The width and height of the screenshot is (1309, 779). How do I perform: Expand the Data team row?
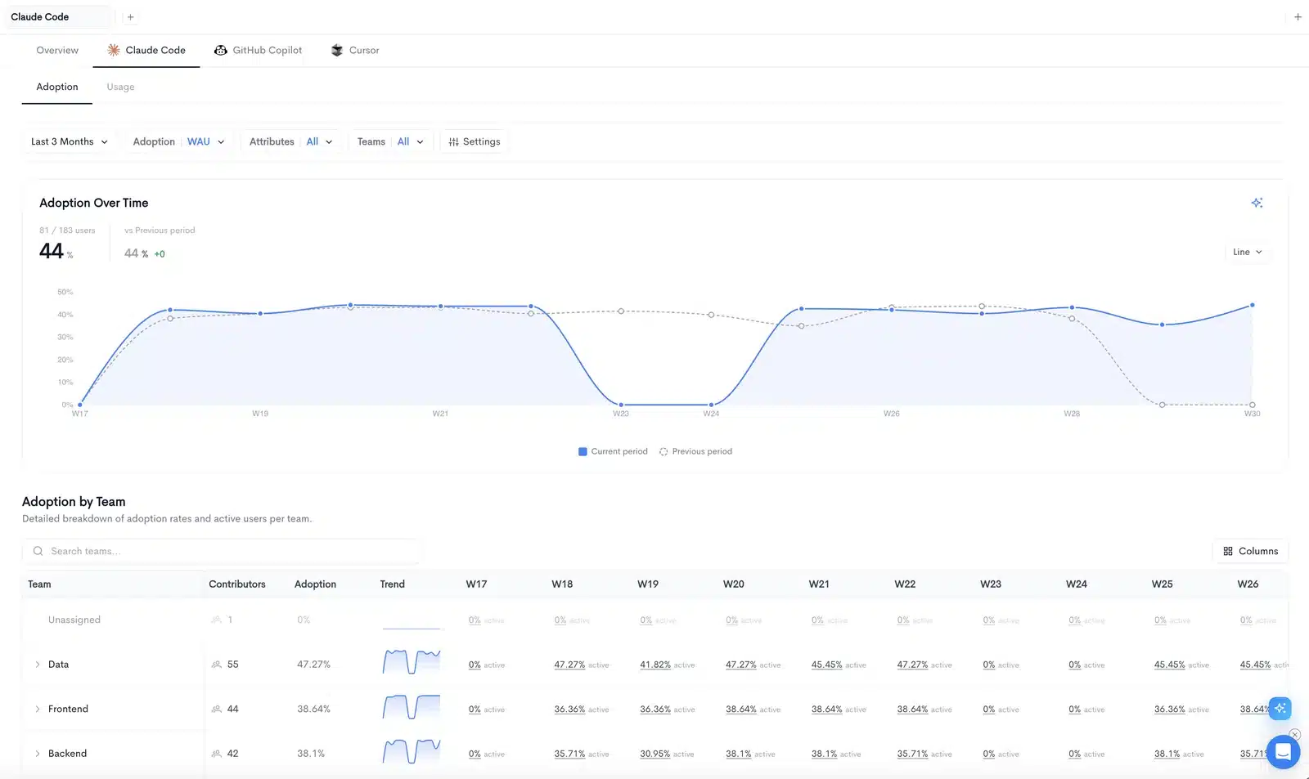click(38, 665)
